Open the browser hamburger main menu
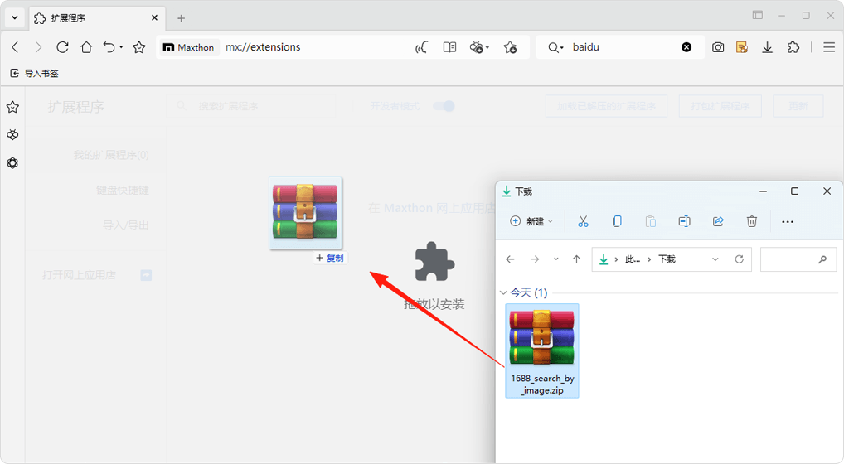Screen dimensions: 844x464 828,47
